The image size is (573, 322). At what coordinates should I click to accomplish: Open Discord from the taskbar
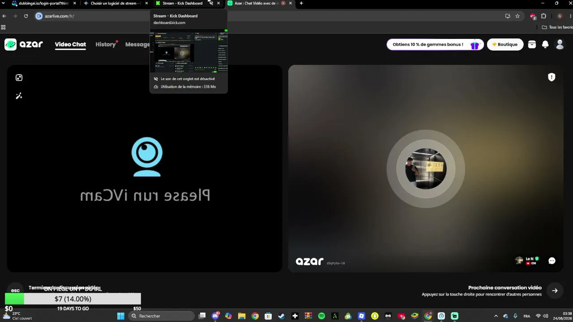click(215, 316)
